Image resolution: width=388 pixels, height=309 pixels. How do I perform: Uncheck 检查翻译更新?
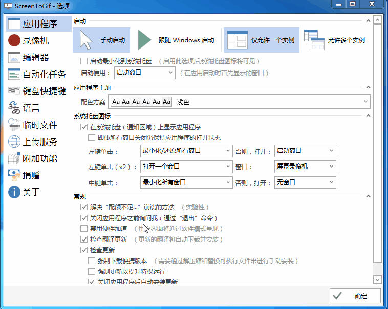84,239
